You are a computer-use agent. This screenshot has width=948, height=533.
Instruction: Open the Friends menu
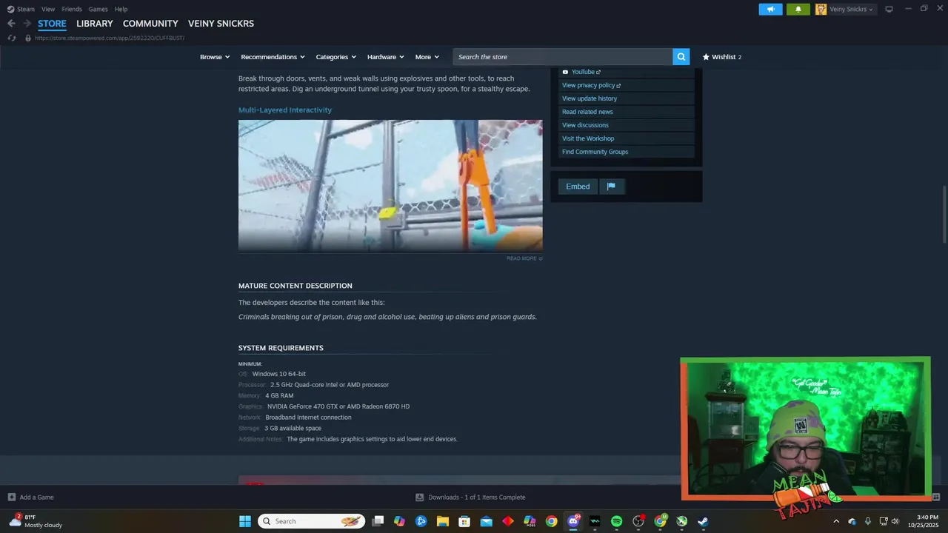coord(72,9)
